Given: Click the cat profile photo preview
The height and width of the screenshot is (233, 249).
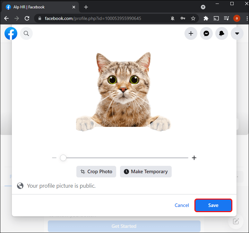Looking at the screenshot, I should [x=123, y=92].
